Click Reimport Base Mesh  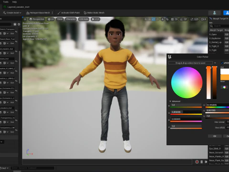38,13
